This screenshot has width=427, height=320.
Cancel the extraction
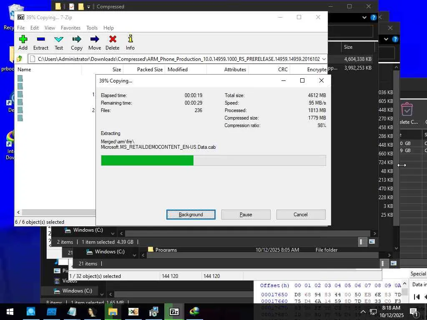coord(301,215)
